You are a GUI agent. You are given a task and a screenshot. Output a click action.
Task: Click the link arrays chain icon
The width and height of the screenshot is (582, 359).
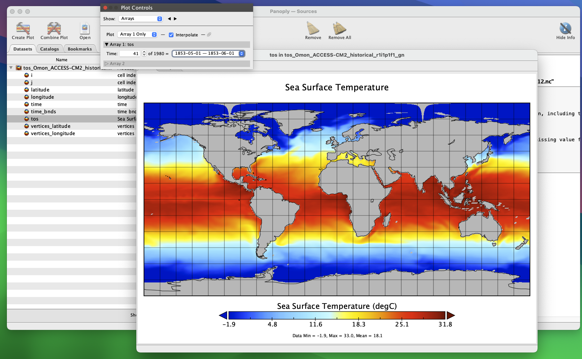(x=209, y=34)
